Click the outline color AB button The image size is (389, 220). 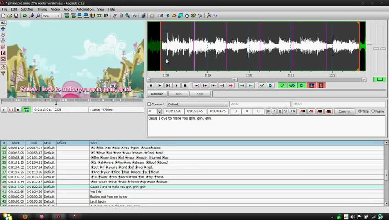point(320,111)
